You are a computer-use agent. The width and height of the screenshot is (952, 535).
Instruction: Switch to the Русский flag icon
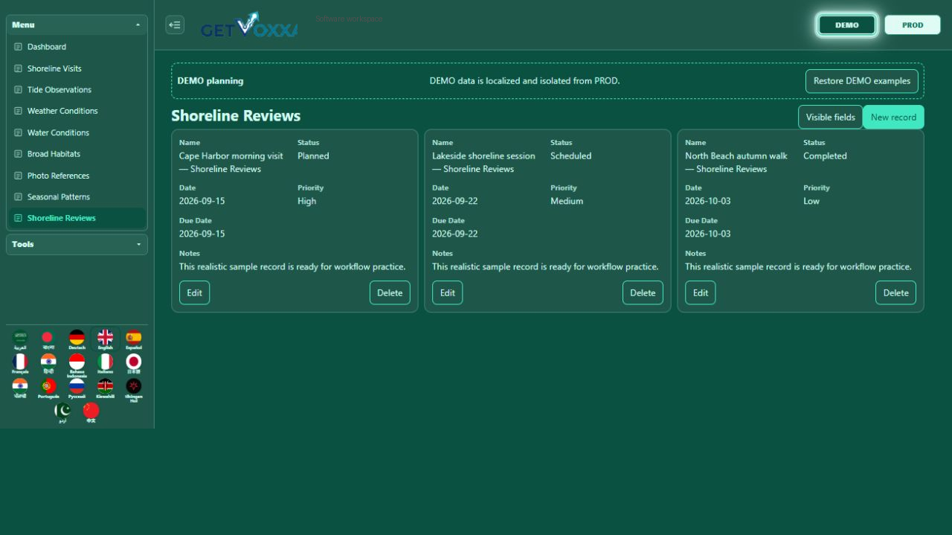coord(77,388)
